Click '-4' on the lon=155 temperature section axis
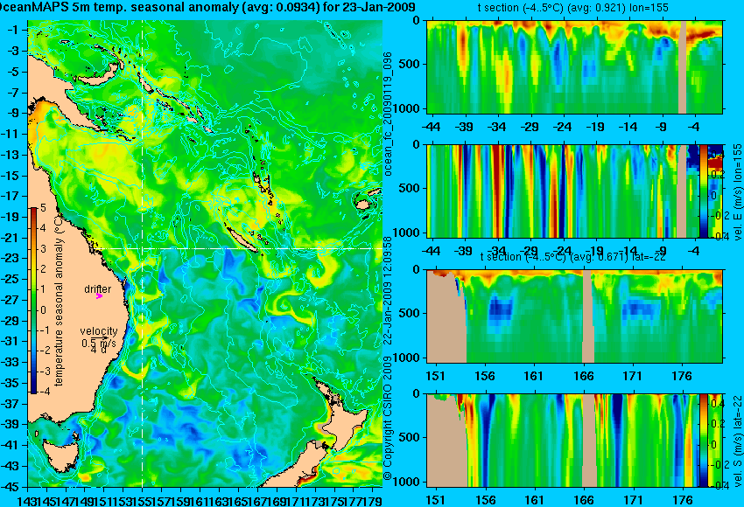 pyautogui.click(x=695, y=127)
